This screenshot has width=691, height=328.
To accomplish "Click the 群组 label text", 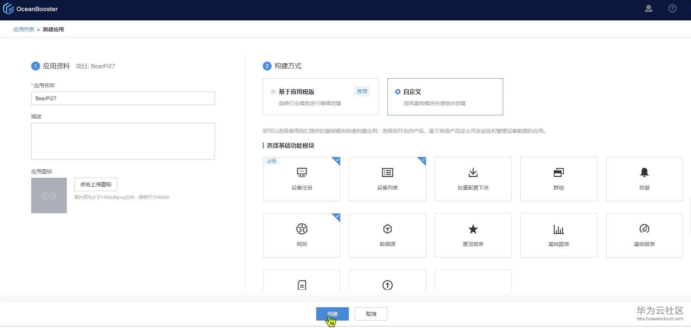I will point(559,188).
